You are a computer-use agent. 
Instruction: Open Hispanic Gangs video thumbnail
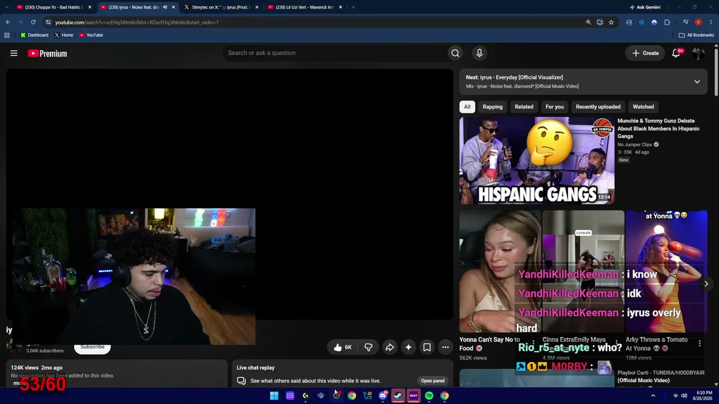(x=537, y=160)
